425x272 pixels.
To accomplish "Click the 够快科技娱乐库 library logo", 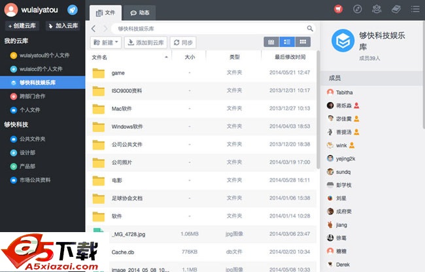I will coord(343,41).
